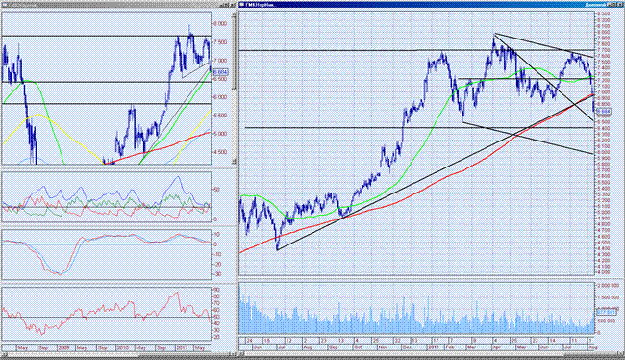This screenshot has width=625, height=360.
Task: Click the volume value label on the volume panel
Action: (606, 311)
